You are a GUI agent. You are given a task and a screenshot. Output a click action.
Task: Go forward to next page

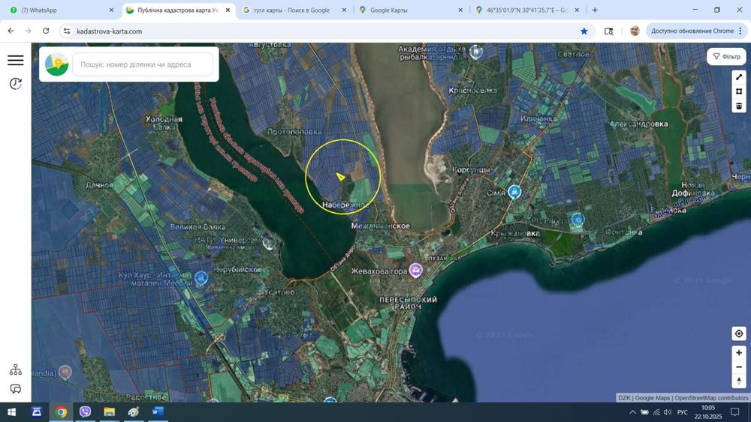point(29,31)
